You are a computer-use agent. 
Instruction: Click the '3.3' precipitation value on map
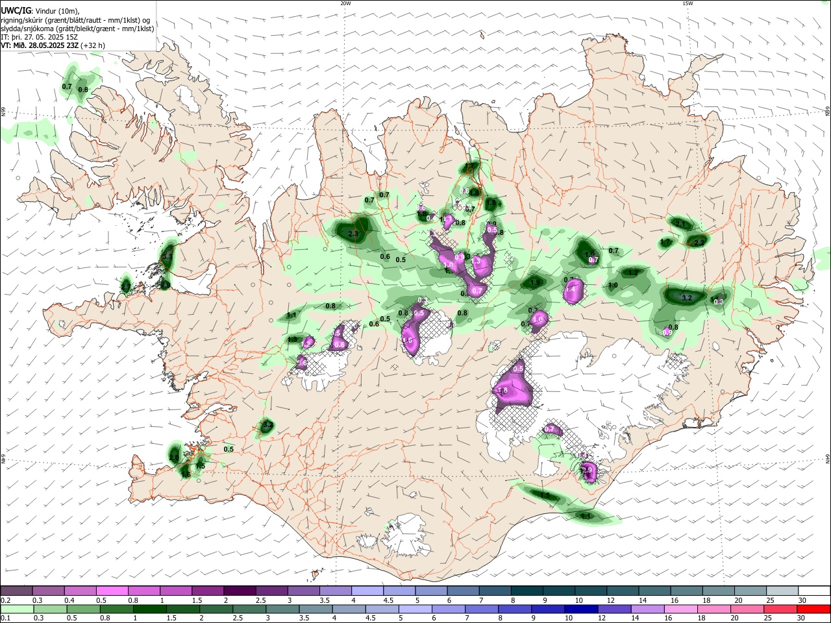point(167,257)
